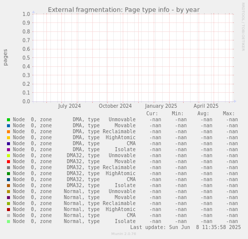Select legend text 'DMA32, type CMA'
Viewport: 248px width, 239px height.
point(101,180)
